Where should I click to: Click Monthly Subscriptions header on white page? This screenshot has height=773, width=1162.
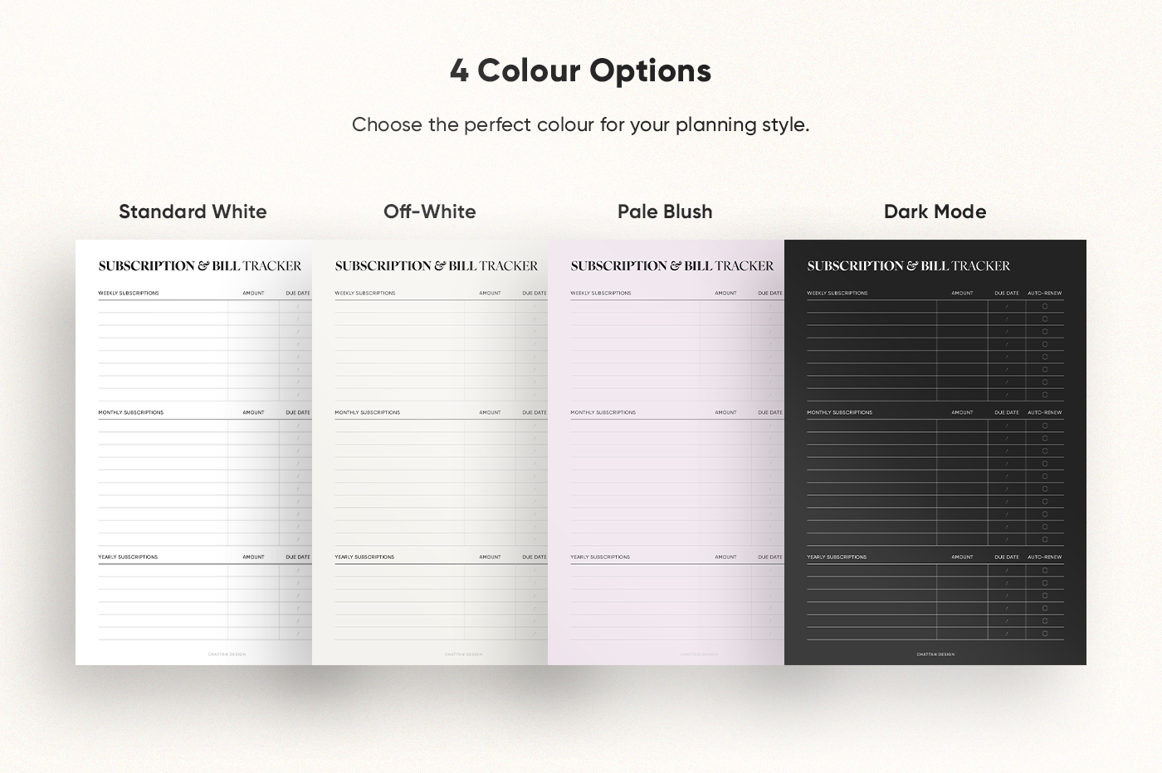(x=131, y=412)
